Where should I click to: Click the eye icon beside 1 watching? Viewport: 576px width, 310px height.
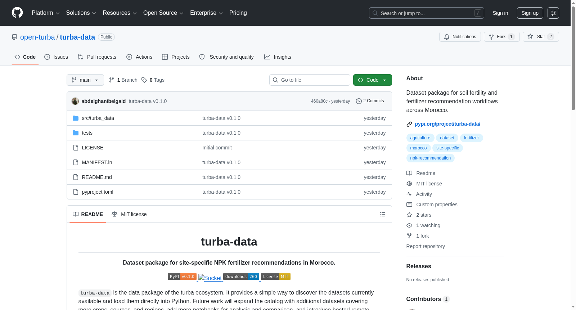(409, 225)
